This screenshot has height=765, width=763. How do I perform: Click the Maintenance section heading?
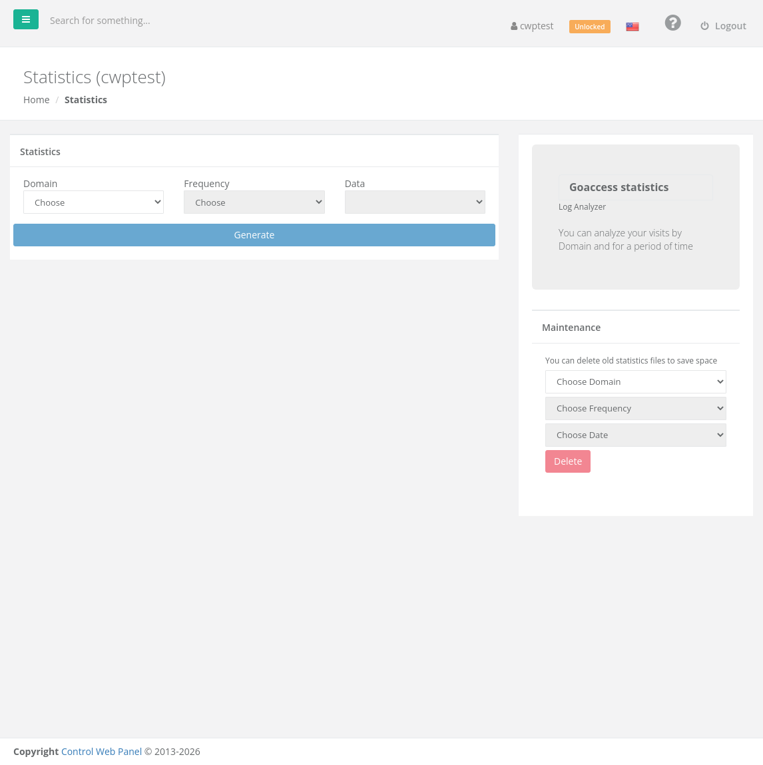(571, 328)
